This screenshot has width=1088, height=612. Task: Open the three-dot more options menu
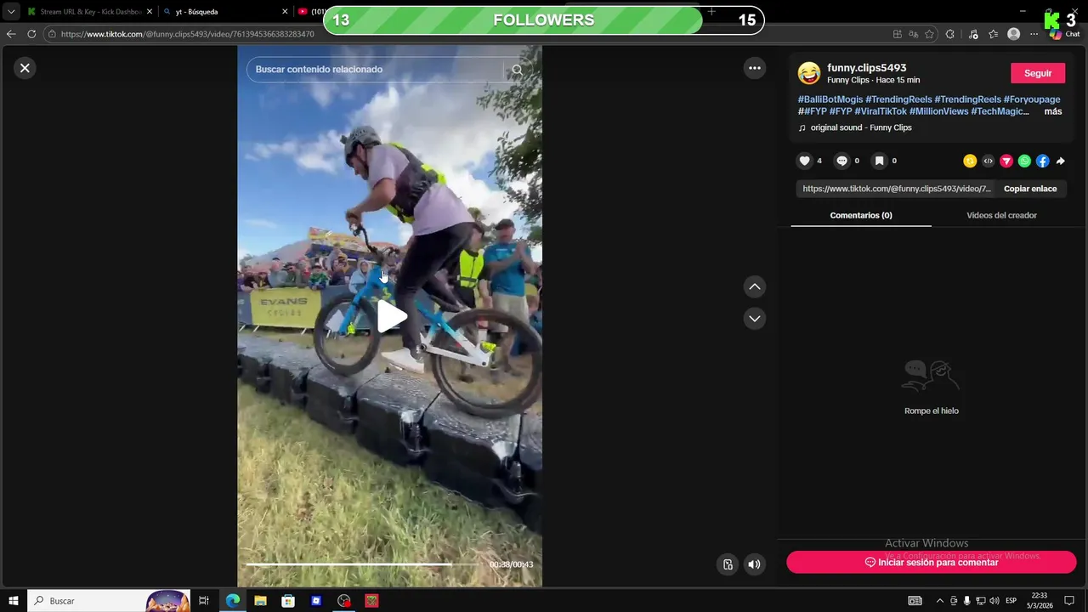pyautogui.click(x=755, y=68)
